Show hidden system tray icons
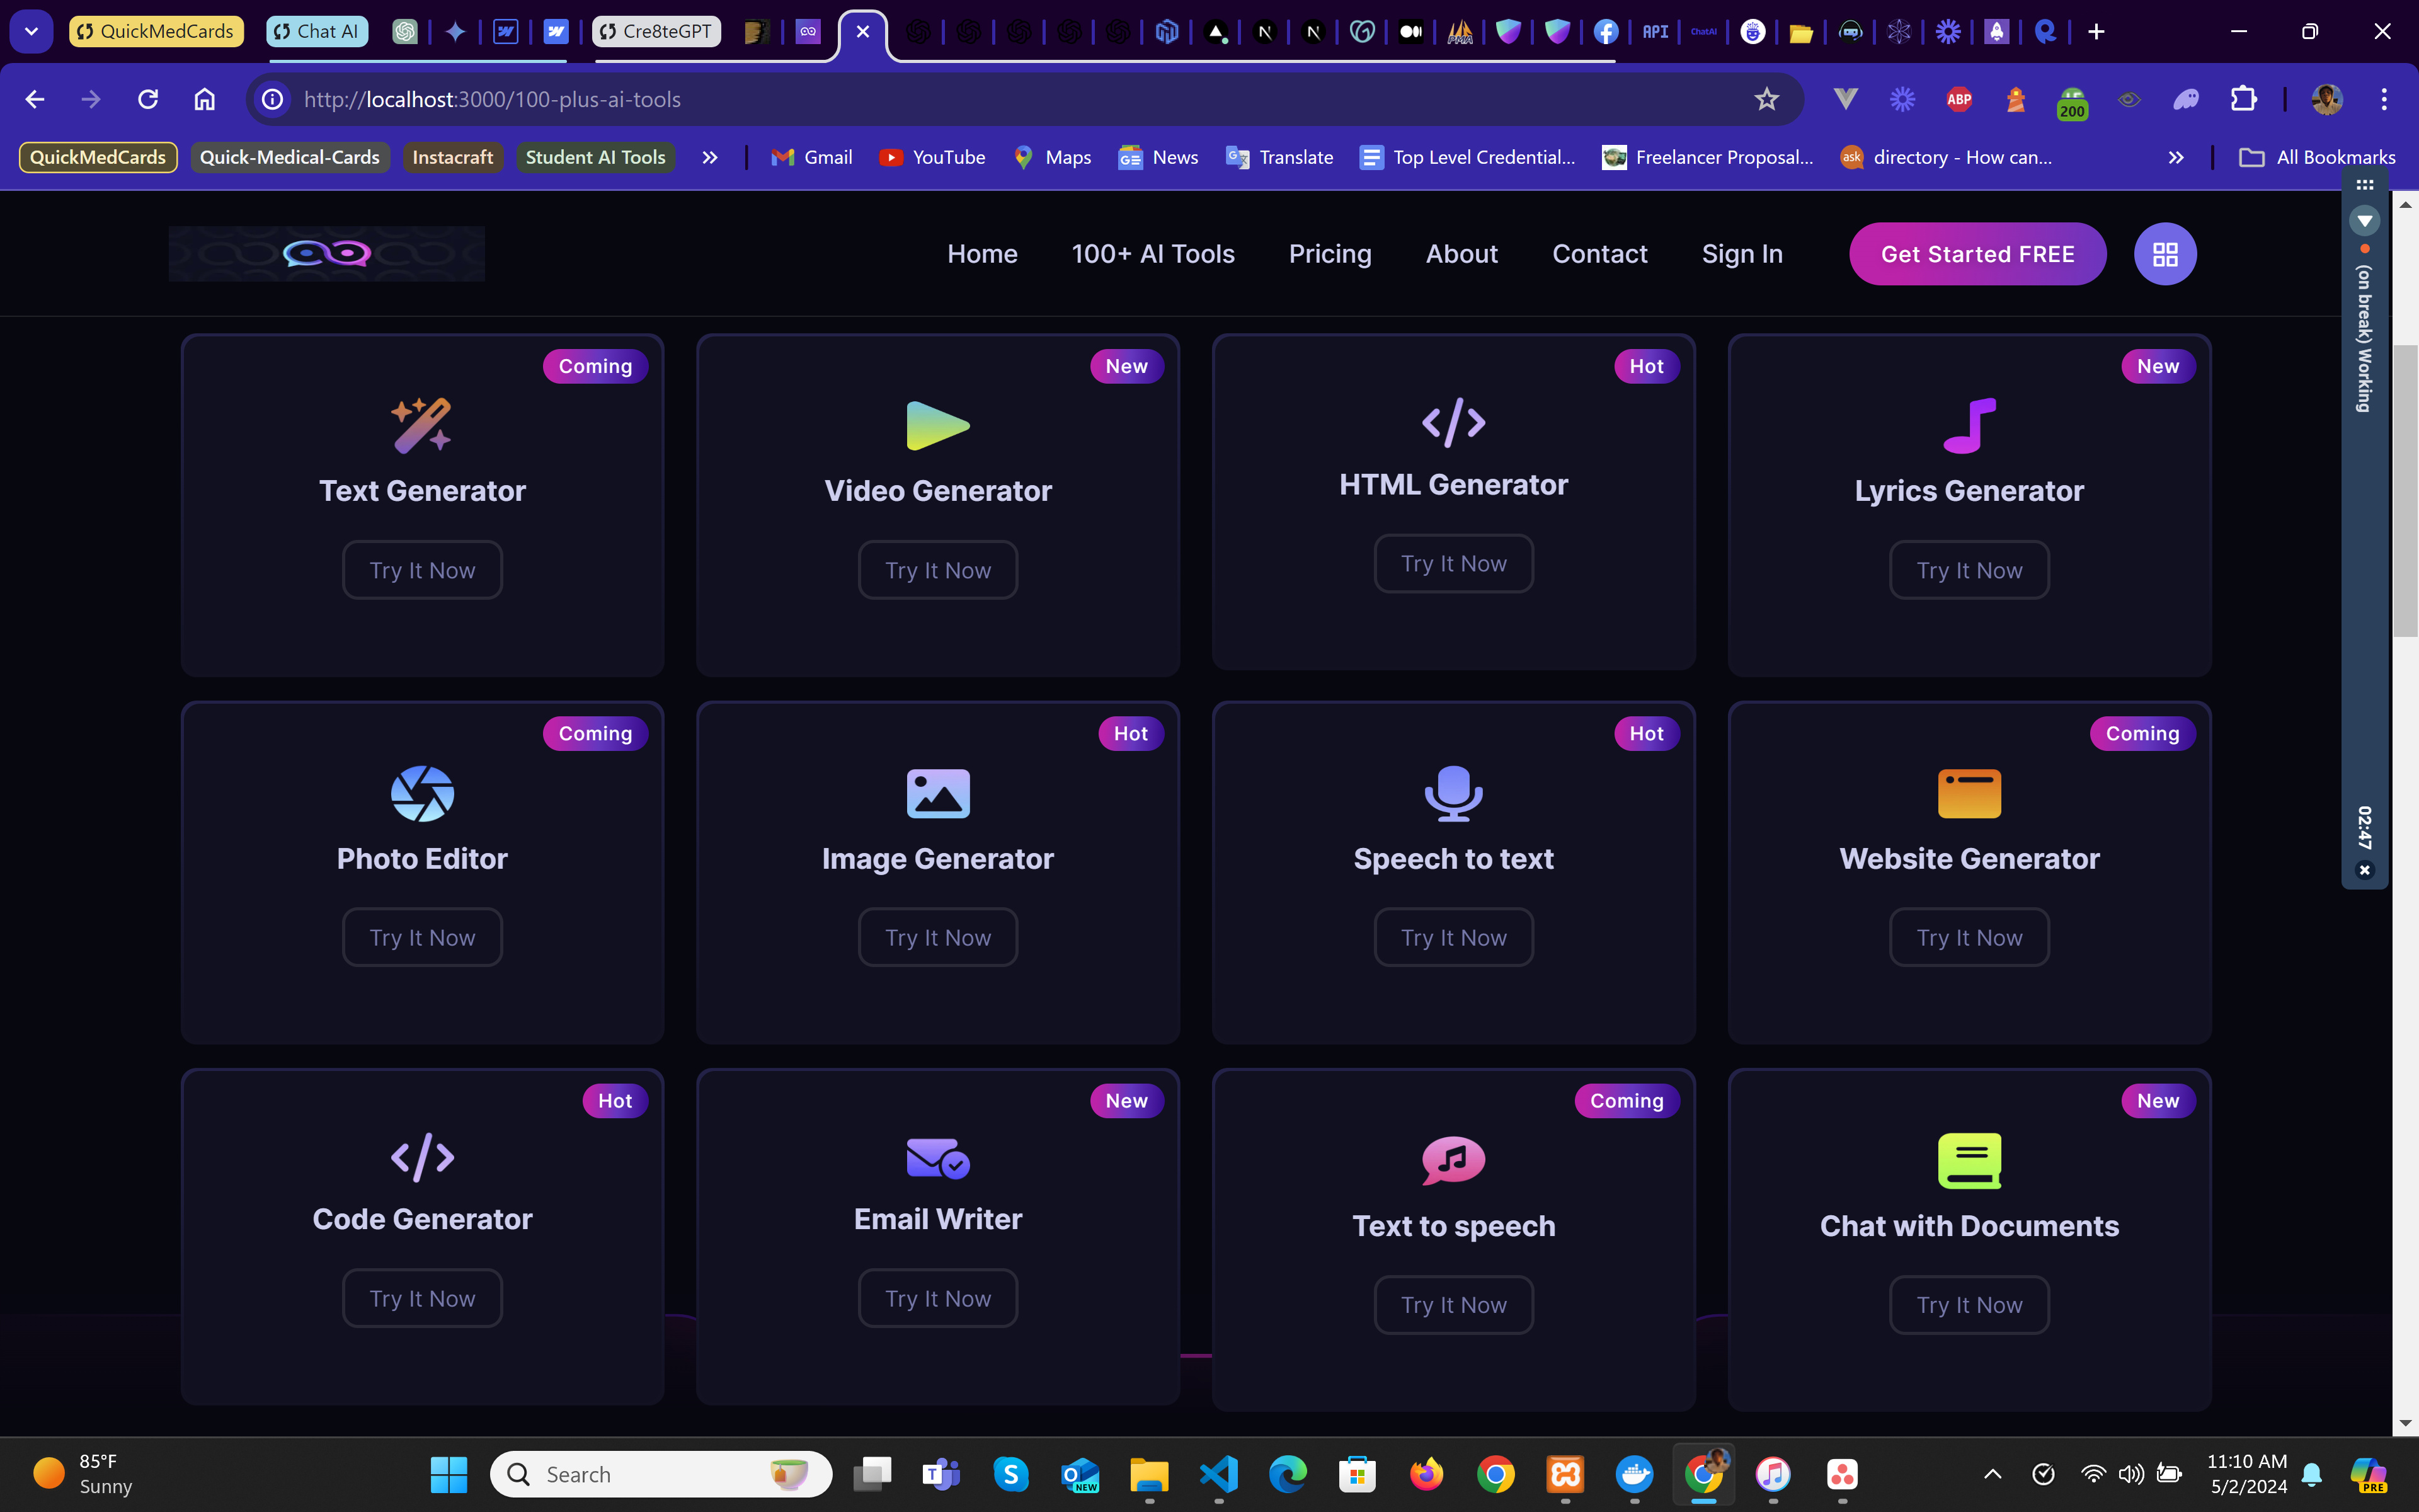 pyautogui.click(x=1992, y=1474)
